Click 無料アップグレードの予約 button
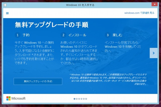The width and height of the screenshot is (161, 107). 38,81
